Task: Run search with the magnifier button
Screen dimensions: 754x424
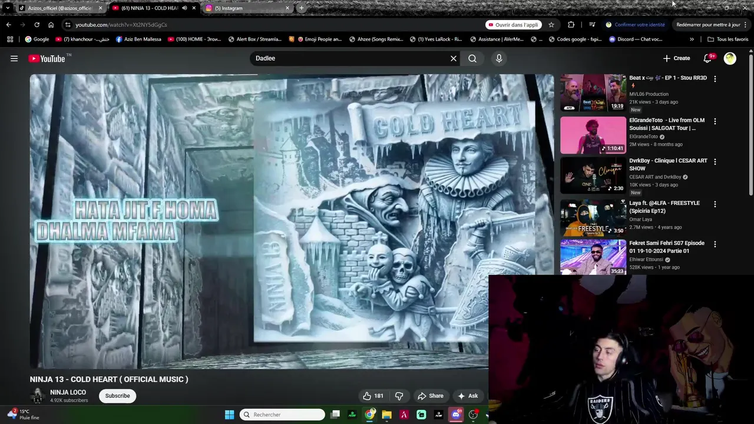Action: pos(472,58)
